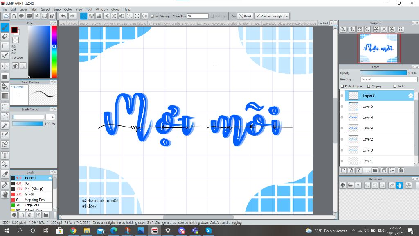
Task: Enable the grid snap icon
Action: (x=99, y=16)
